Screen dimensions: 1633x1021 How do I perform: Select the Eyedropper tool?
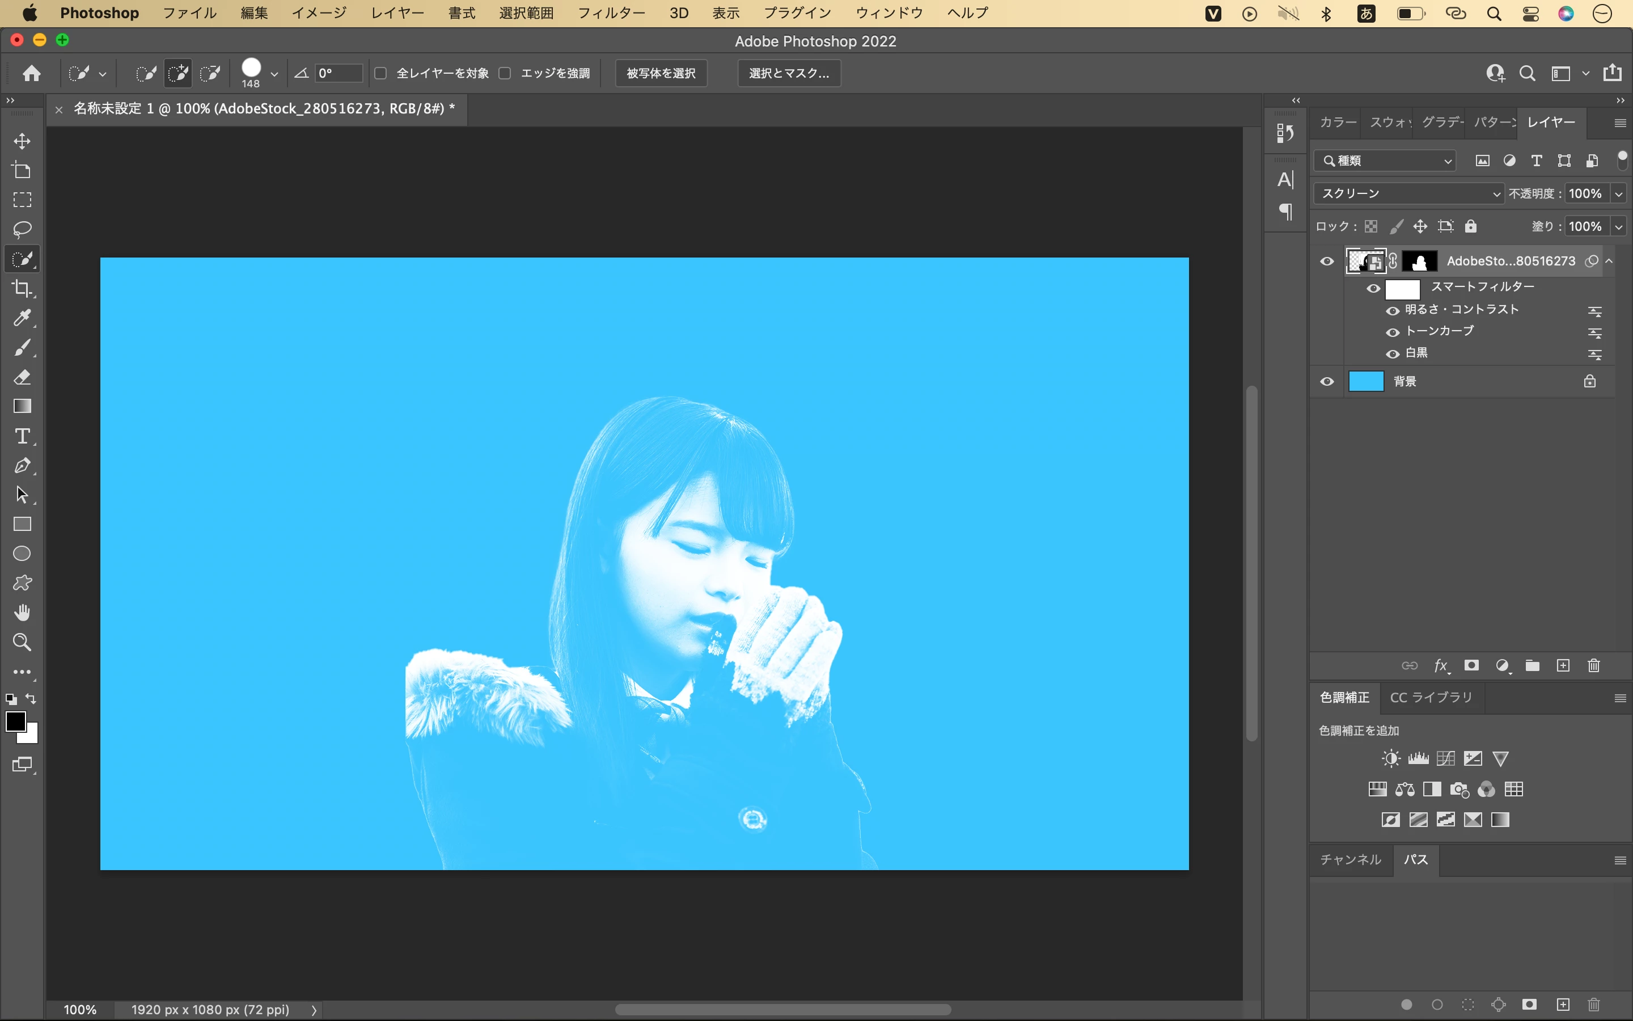pos(22,318)
